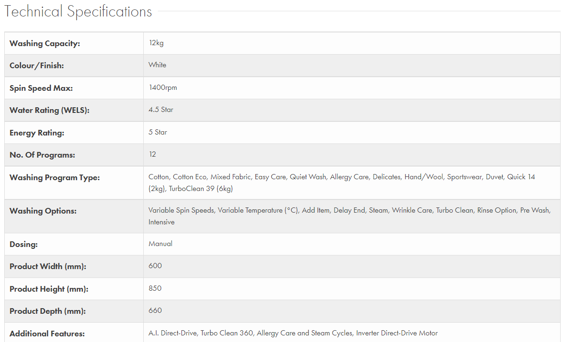This screenshot has height=342, width=563.
Task: Select the 1400rpm value
Action: click(163, 87)
